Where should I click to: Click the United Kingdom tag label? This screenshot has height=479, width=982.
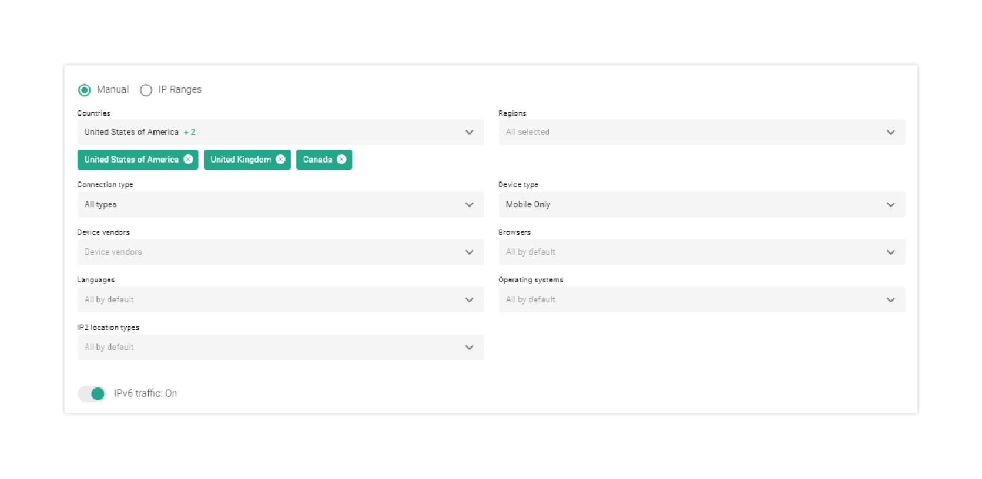pos(240,160)
